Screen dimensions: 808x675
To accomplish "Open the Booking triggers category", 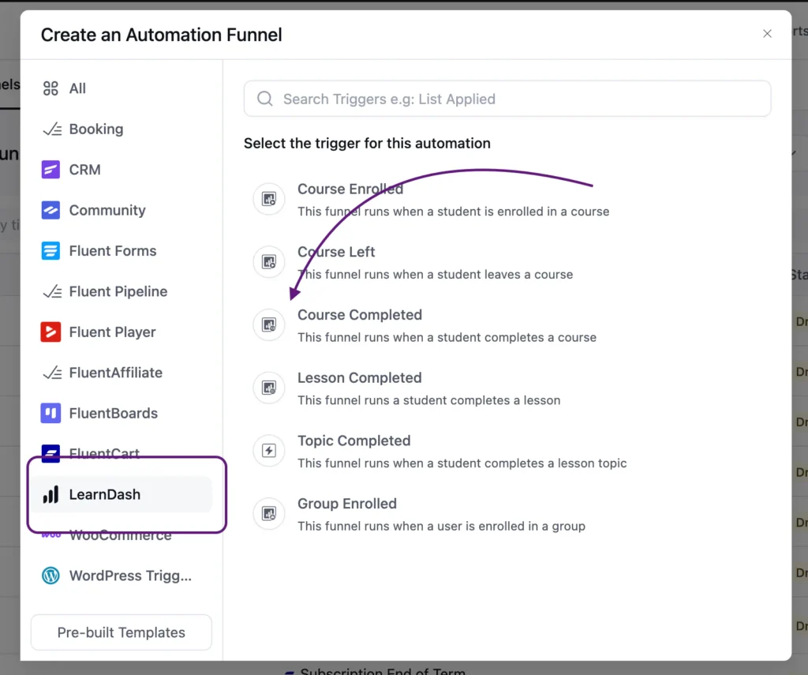I will 122,129.
